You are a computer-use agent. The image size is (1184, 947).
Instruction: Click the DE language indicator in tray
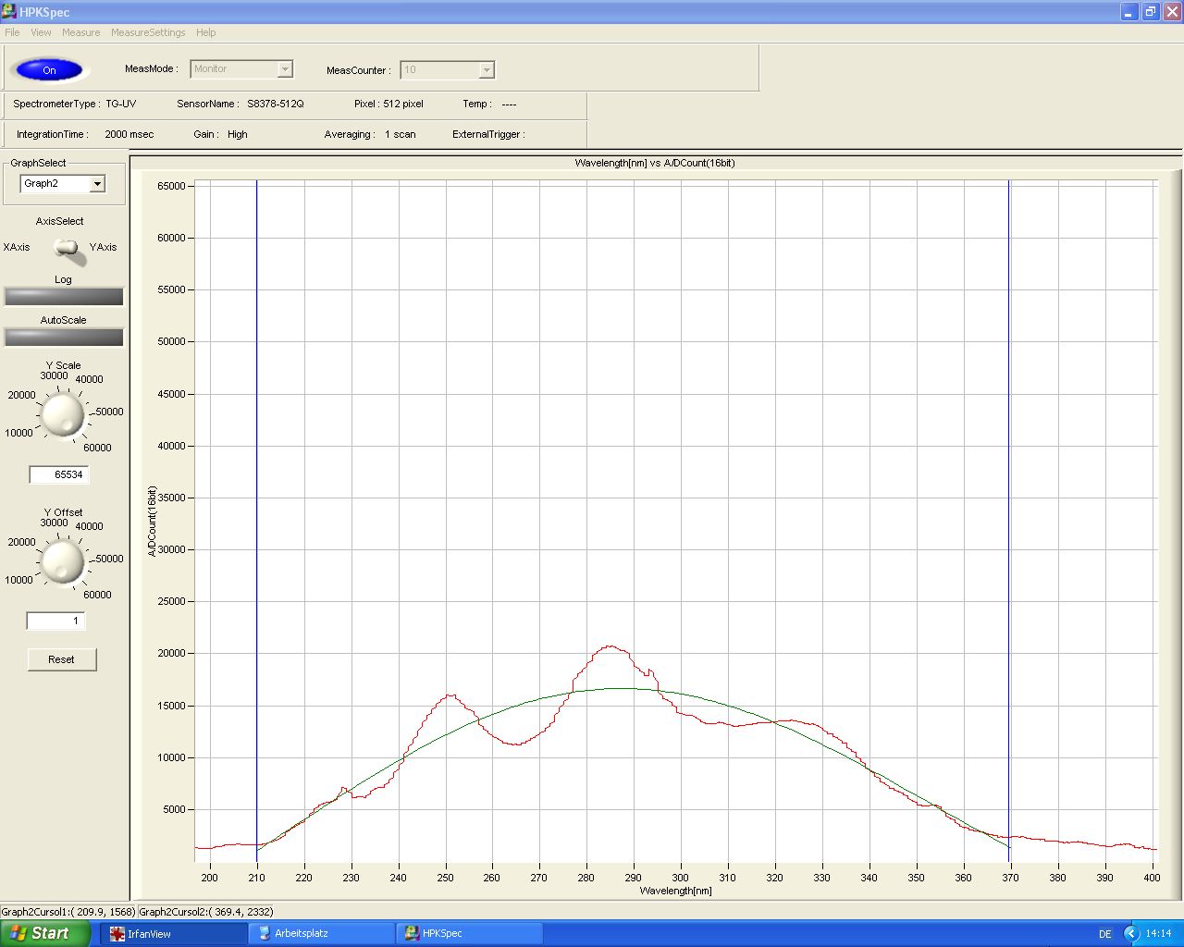[x=1105, y=934]
